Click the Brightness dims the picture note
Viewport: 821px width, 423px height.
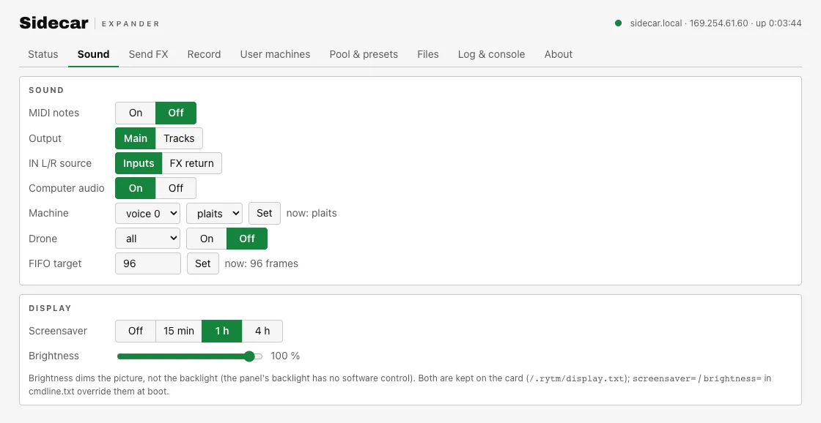[400, 384]
